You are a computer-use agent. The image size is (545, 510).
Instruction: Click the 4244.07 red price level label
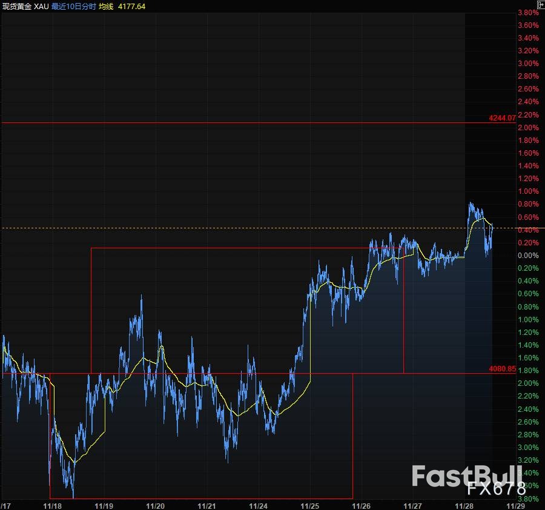pyautogui.click(x=502, y=118)
